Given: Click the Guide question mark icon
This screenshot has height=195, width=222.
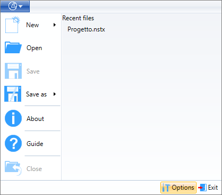Looking at the screenshot, I should 13,143.
